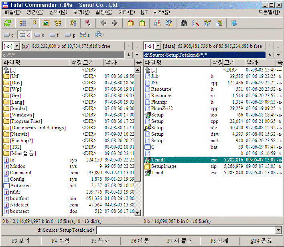
Task: Click F6 이동 button
Action: (x=140, y=241)
